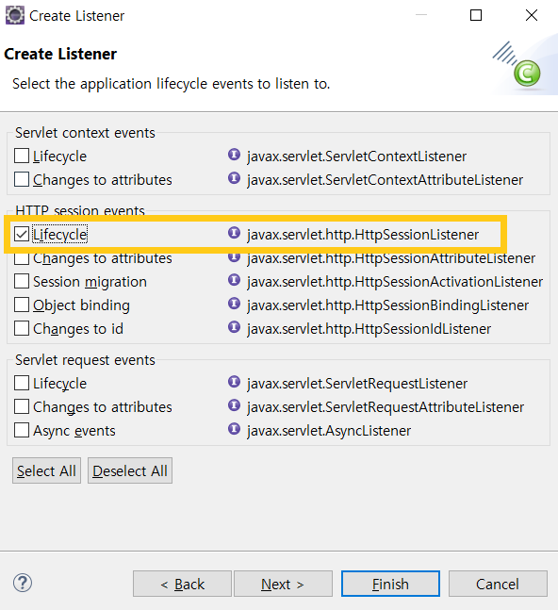
Task: Click the help question mark icon
Action: pos(23,583)
